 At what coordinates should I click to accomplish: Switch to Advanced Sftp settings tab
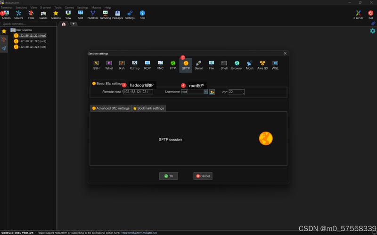pos(111,109)
